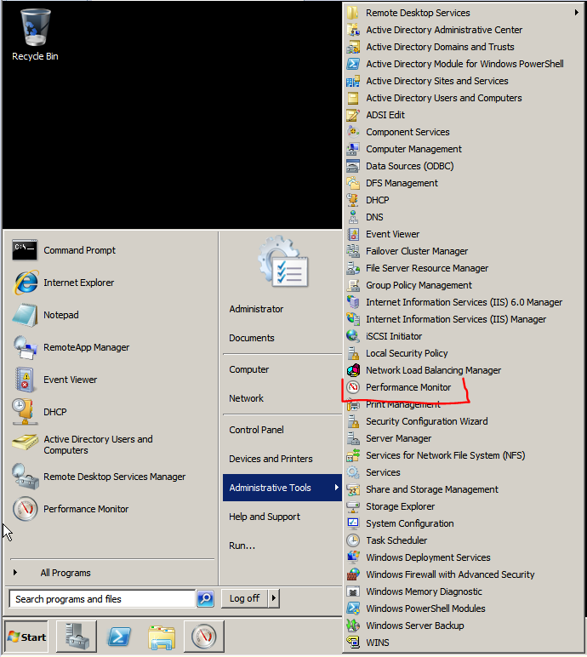The width and height of the screenshot is (587, 657).
Task: Click the Search programs and files box
Action: [x=102, y=599]
